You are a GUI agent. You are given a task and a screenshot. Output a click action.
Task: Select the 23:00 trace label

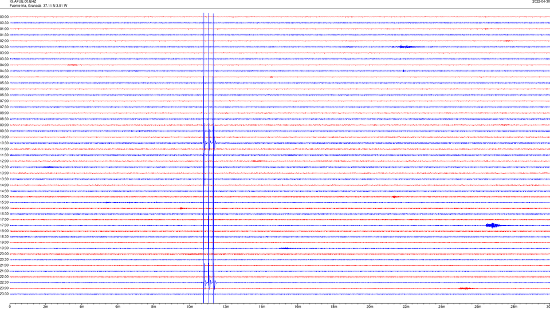(4, 288)
